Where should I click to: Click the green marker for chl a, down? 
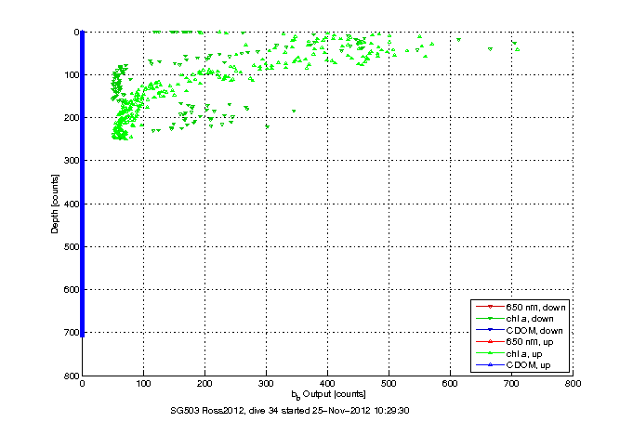pyautogui.click(x=489, y=319)
